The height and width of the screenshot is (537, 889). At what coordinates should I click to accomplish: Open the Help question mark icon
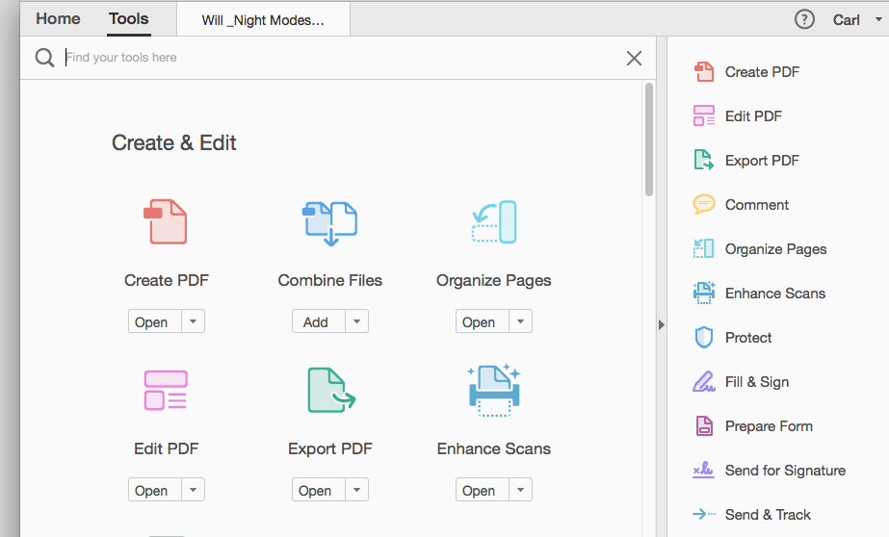click(x=804, y=20)
